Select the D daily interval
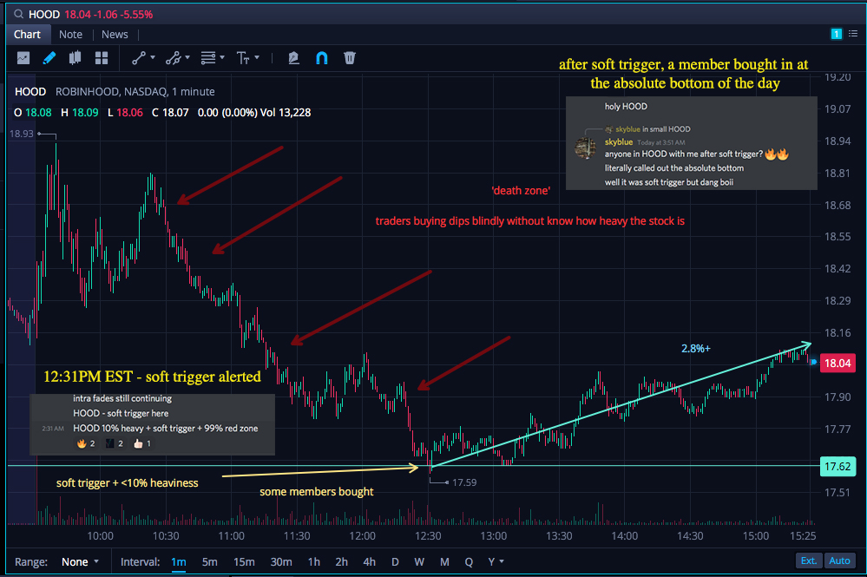 [395, 561]
